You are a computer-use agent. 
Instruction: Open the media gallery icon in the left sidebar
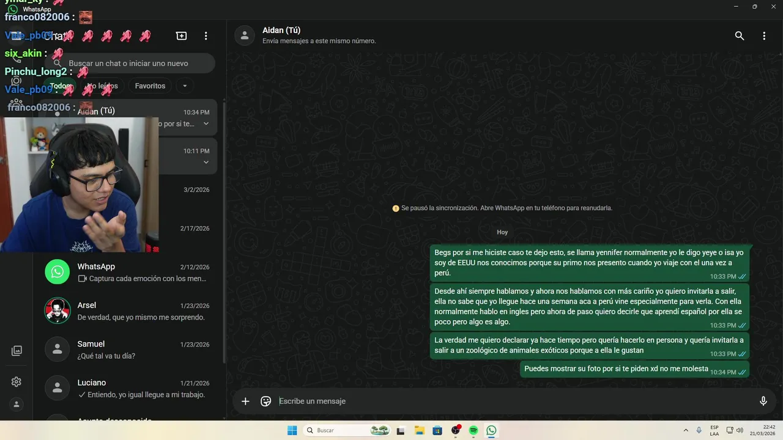(x=17, y=351)
